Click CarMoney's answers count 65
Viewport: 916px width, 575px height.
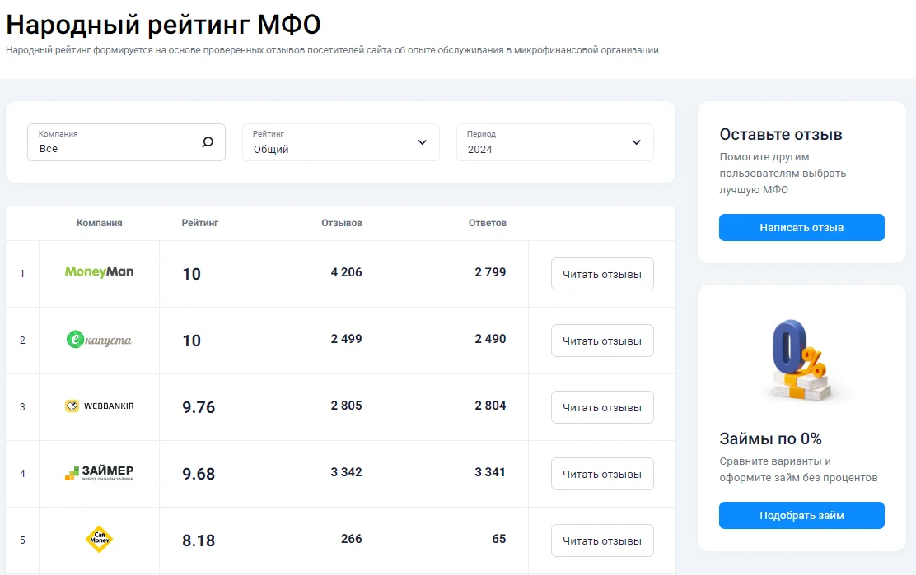point(499,539)
